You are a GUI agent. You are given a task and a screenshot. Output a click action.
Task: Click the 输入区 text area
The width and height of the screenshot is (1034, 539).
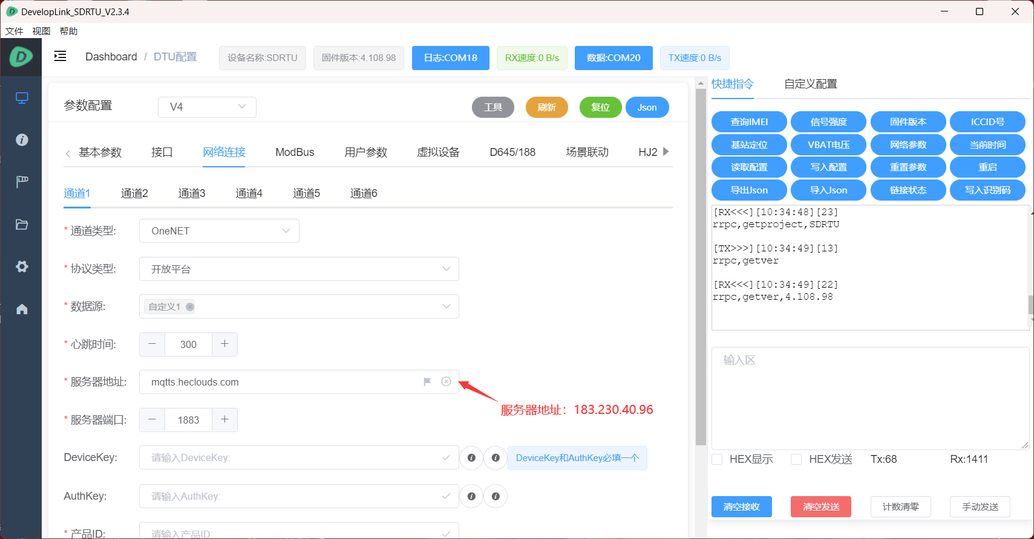[x=870, y=398]
